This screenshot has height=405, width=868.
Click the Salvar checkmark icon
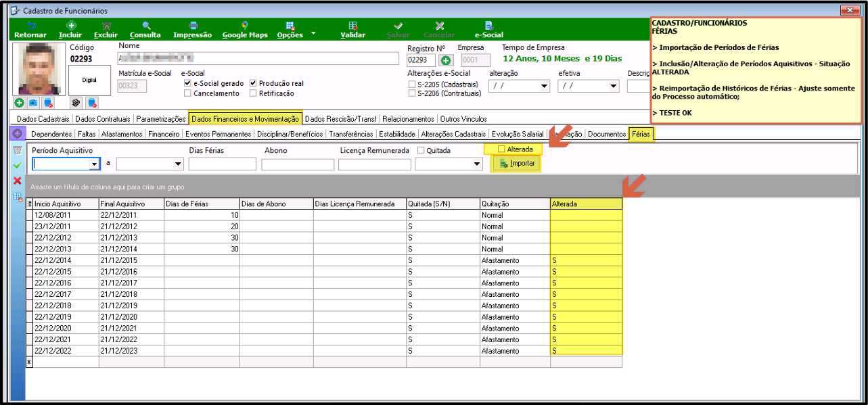click(x=398, y=25)
